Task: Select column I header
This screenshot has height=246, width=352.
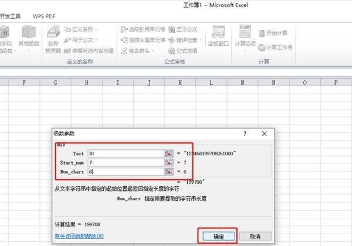Action: [118, 83]
